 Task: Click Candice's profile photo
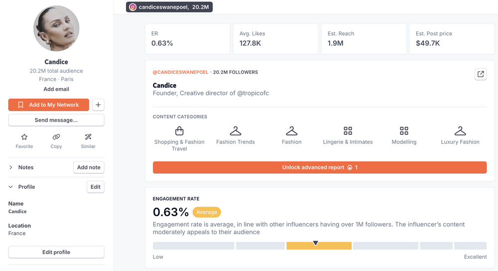(x=56, y=28)
